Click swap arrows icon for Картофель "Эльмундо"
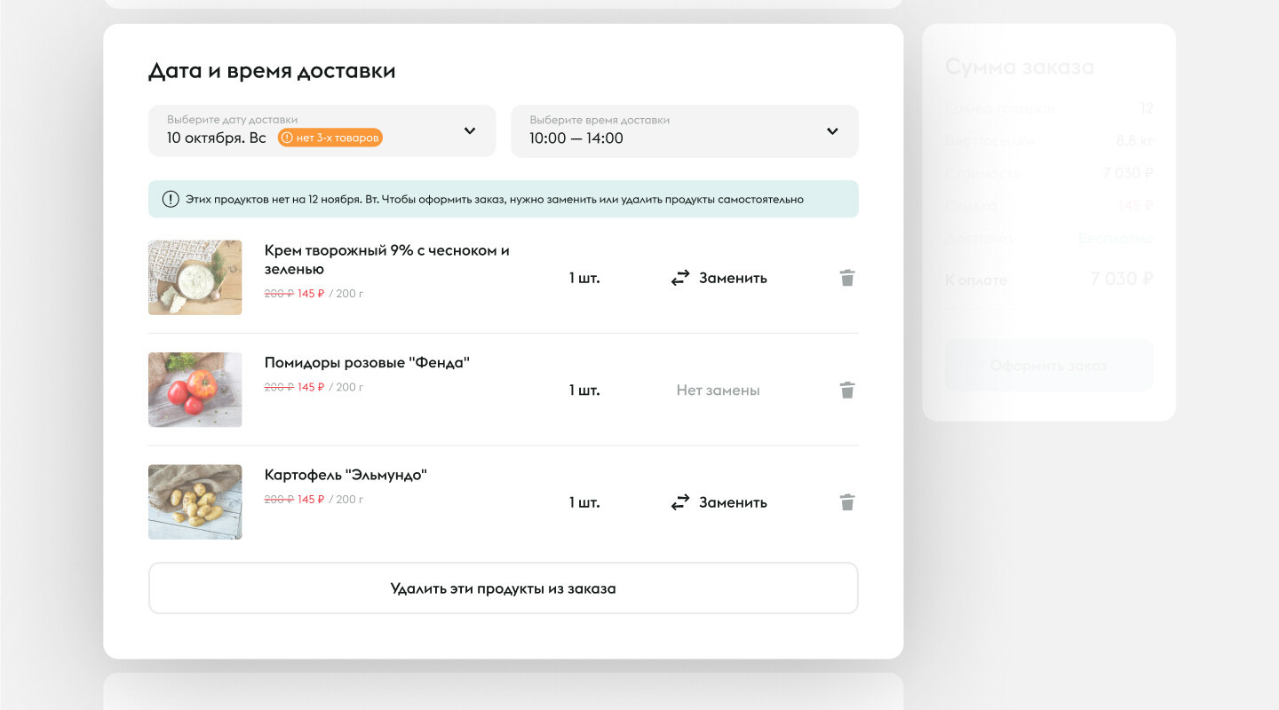 point(680,502)
